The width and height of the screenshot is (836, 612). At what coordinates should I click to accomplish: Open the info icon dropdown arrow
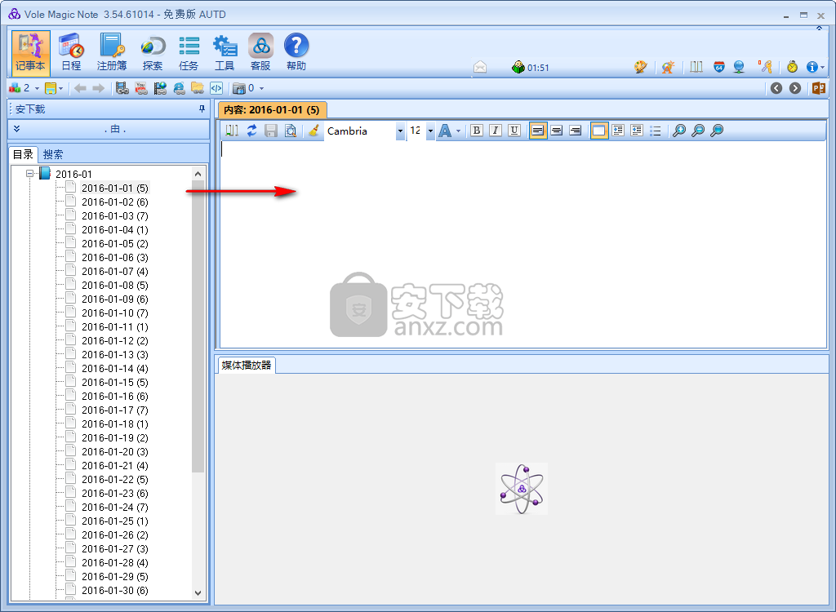pyautogui.click(x=823, y=67)
